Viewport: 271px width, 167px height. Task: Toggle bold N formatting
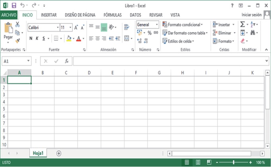(x=31, y=38)
